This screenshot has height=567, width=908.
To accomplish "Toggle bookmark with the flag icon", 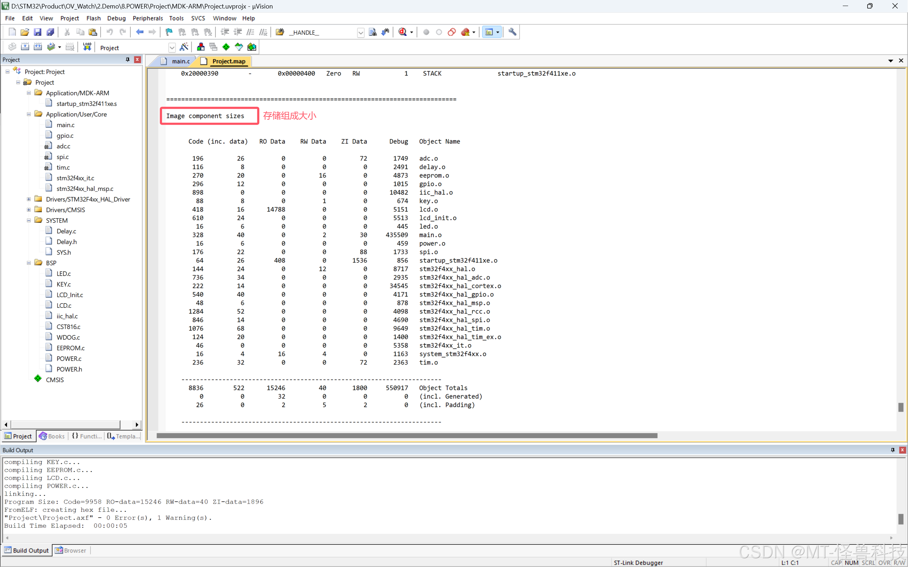I will point(169,32).
